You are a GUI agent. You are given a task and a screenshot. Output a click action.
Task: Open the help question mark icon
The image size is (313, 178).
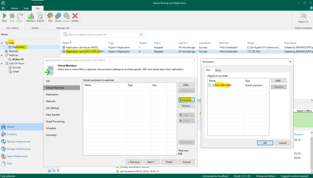pos(311,8)
